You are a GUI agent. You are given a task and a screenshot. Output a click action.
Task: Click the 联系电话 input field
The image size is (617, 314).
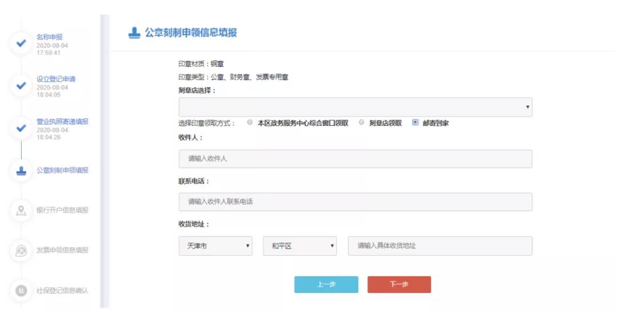pyautogui.click(x=355, y=202)
